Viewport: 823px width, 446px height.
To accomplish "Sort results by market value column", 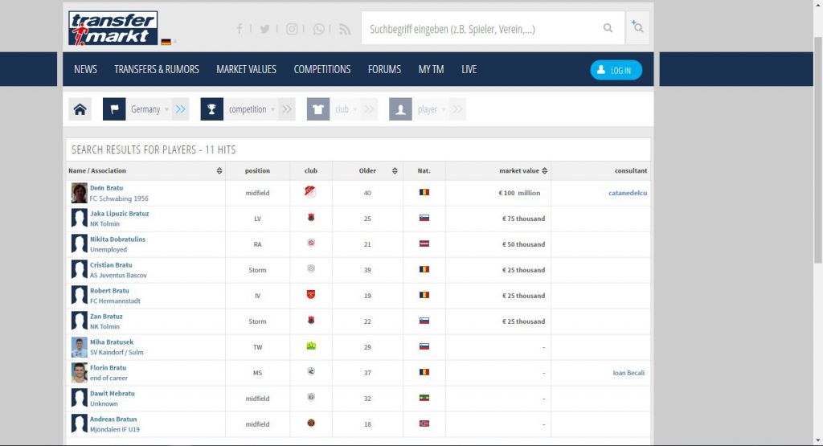I will [x=544, y=170].
